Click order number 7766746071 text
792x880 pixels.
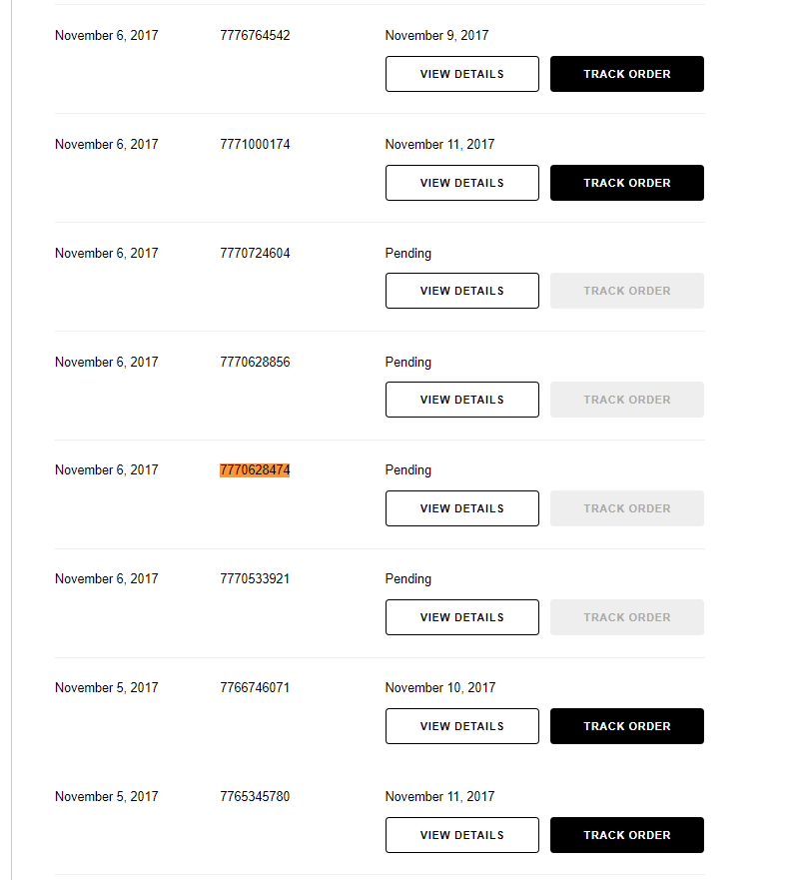pyautogui.click(x=255, y=688)
